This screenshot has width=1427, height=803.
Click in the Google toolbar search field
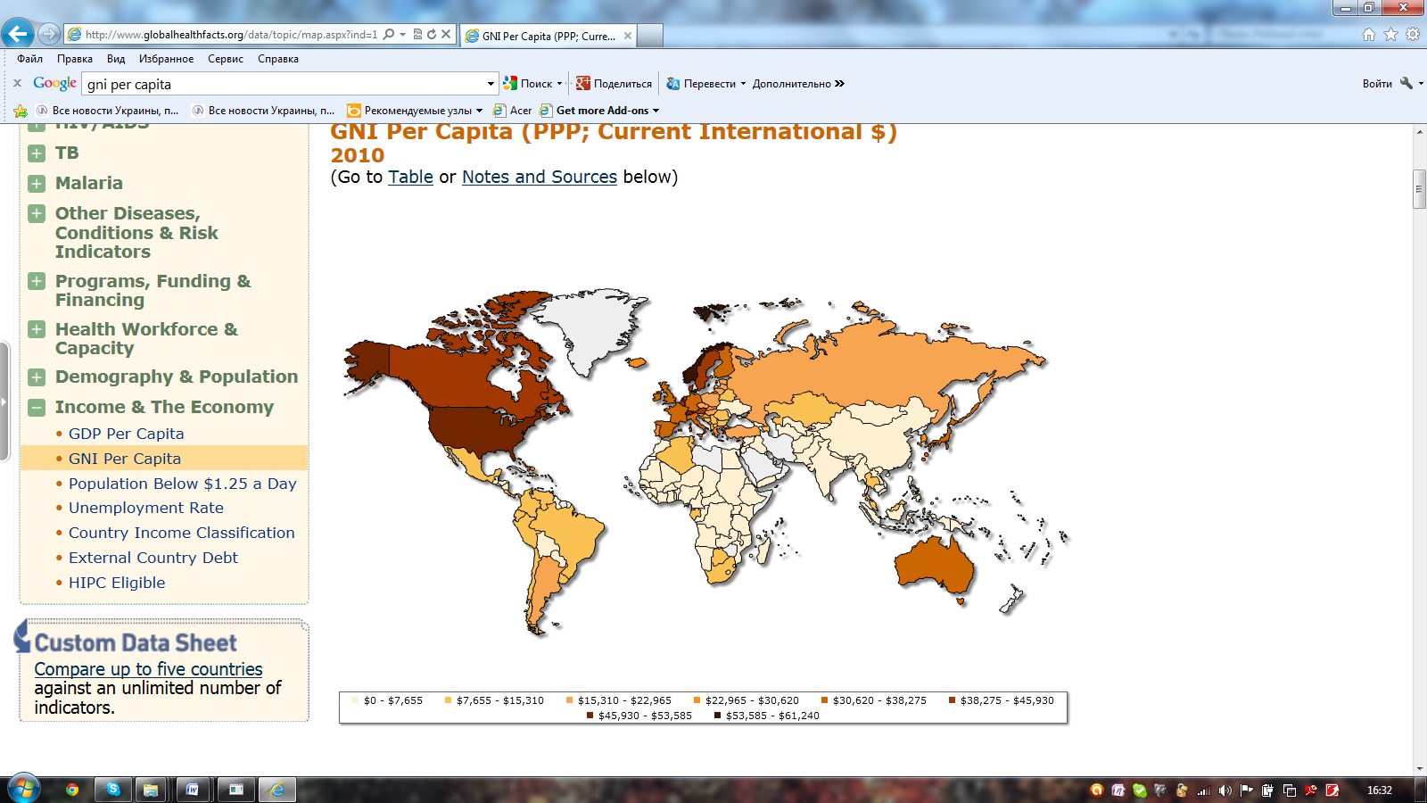[x=285, y=84]
